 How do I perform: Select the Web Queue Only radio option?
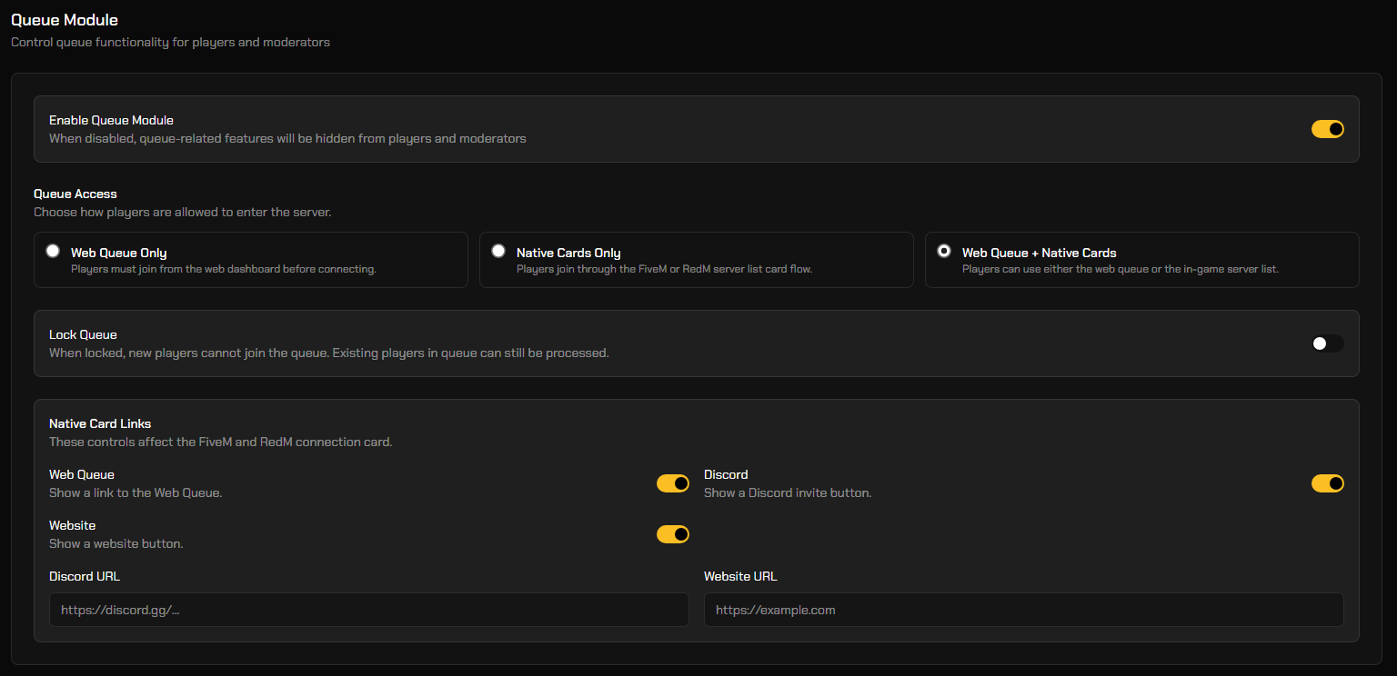click(53, 251)
